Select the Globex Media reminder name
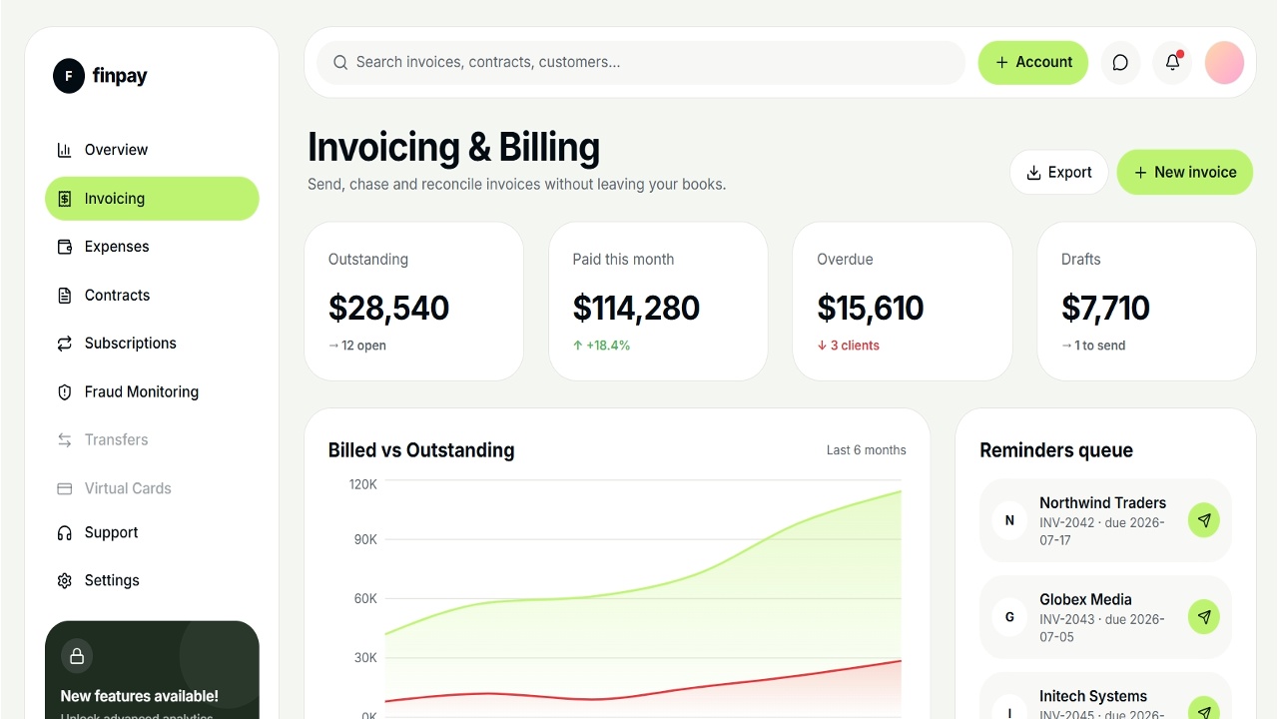 tap(1085, 600)
